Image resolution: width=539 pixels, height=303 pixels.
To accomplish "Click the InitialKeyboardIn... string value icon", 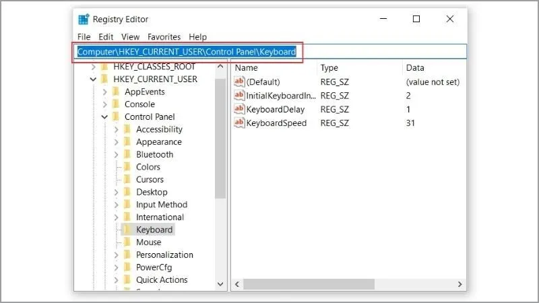I will pos(239,96).
